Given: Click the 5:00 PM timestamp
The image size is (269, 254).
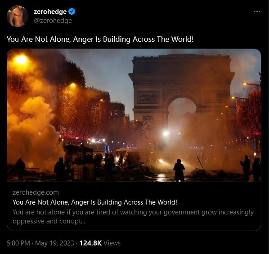Looking at the screenshot, I should pos(18,243).
